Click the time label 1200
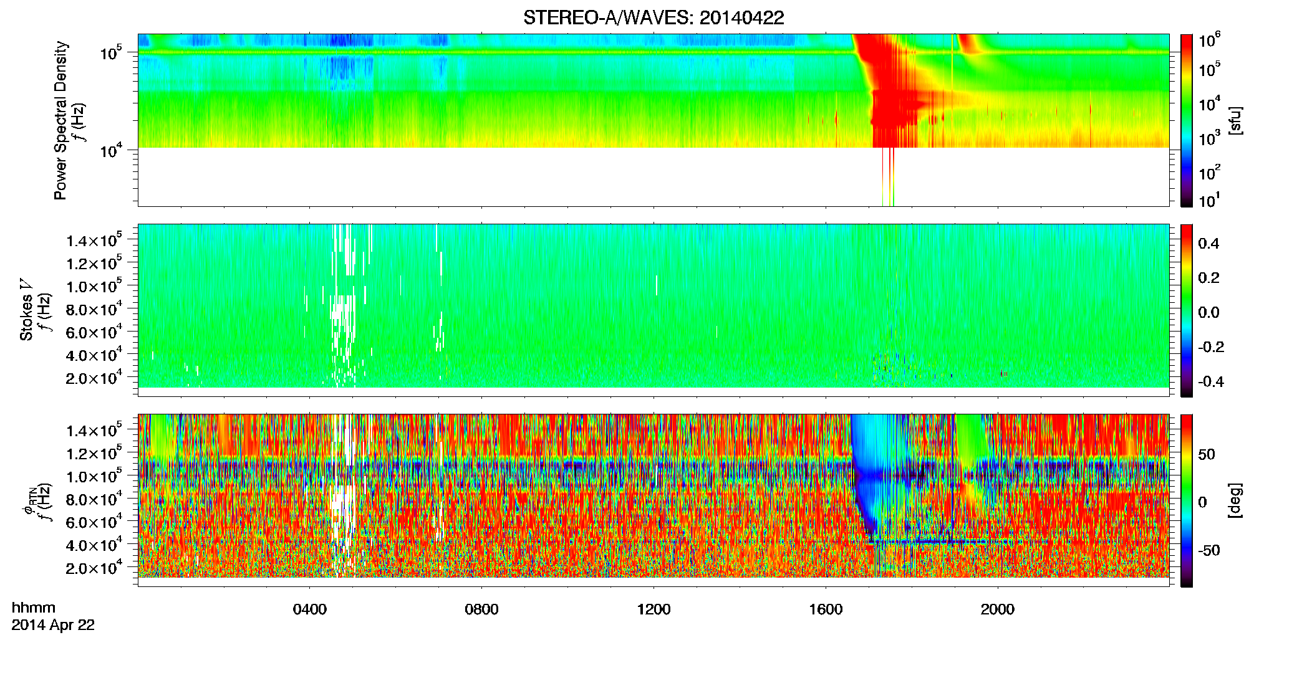1307x673 pixels. coord(653,609)
